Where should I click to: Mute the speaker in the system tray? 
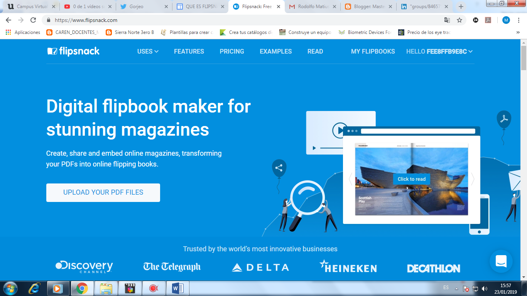coord(485,288)
